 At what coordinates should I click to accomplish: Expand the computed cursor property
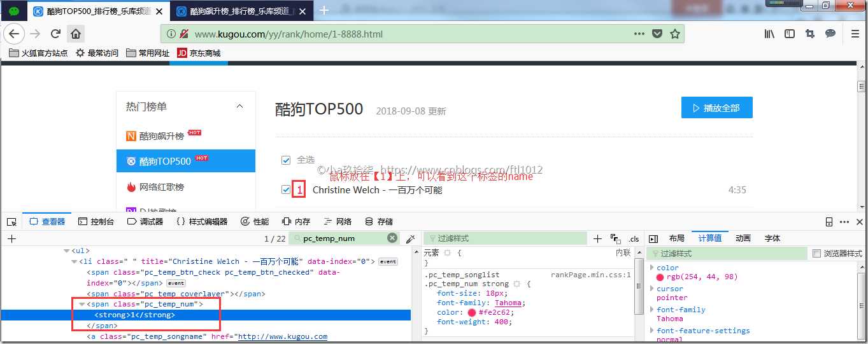pos(651,289)
